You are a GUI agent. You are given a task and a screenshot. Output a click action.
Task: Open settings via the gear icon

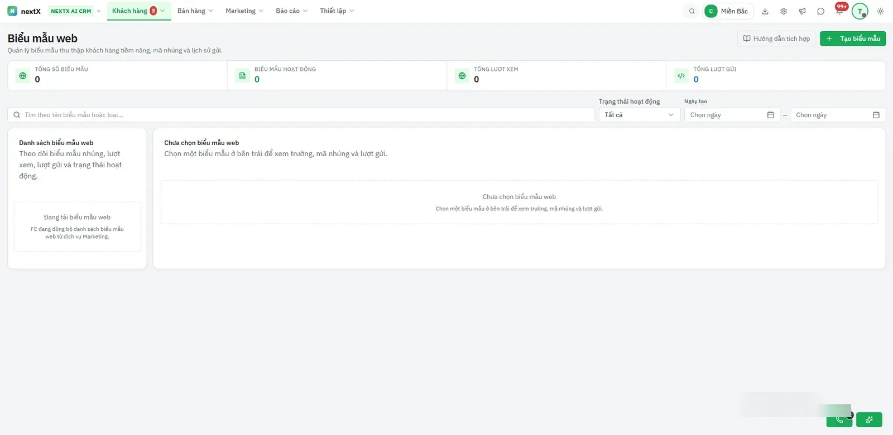[x=784, y=11]
